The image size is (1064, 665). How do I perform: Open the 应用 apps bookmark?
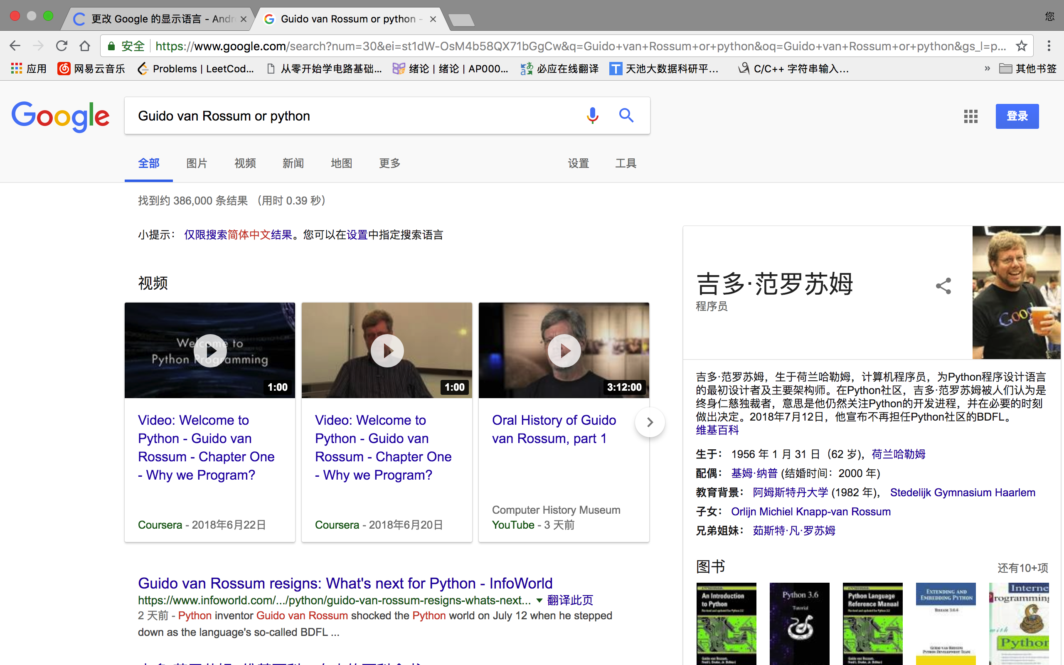(x=29, y=69)
